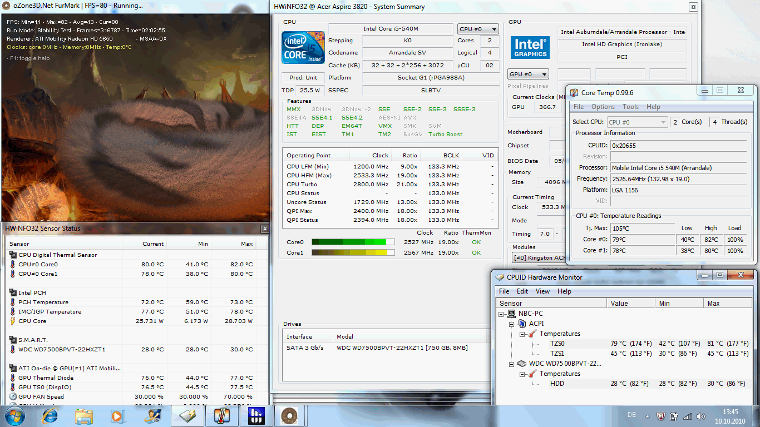Click the Temperatures thermometer icon under ACPI

tap(532, 334)
